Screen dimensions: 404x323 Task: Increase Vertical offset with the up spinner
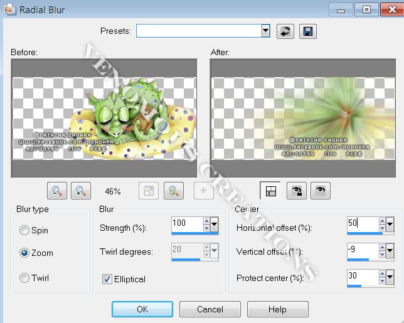pyautogui.click(x=383, y=247)
